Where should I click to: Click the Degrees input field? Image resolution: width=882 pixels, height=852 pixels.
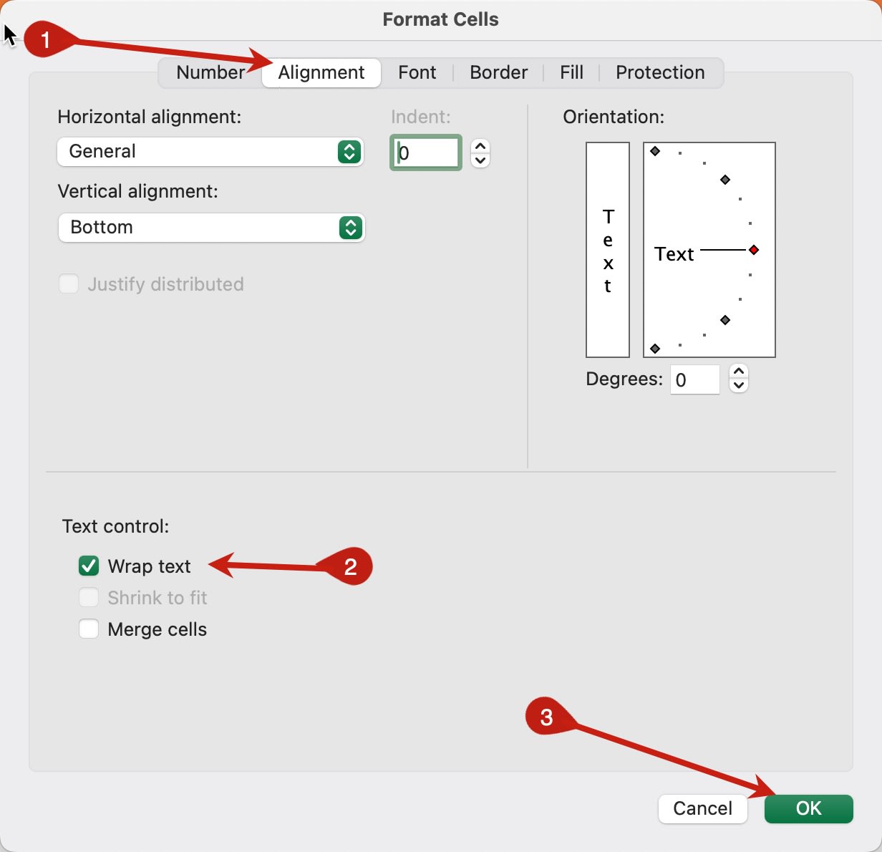point(694,379)
